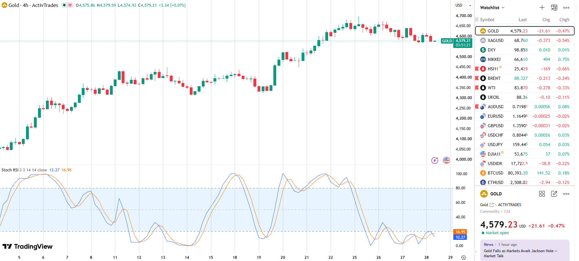The height and width of the screenshot is (261, 579).
Task: Click the chart close value C4,579.21
Action: (x=147, y=5)
